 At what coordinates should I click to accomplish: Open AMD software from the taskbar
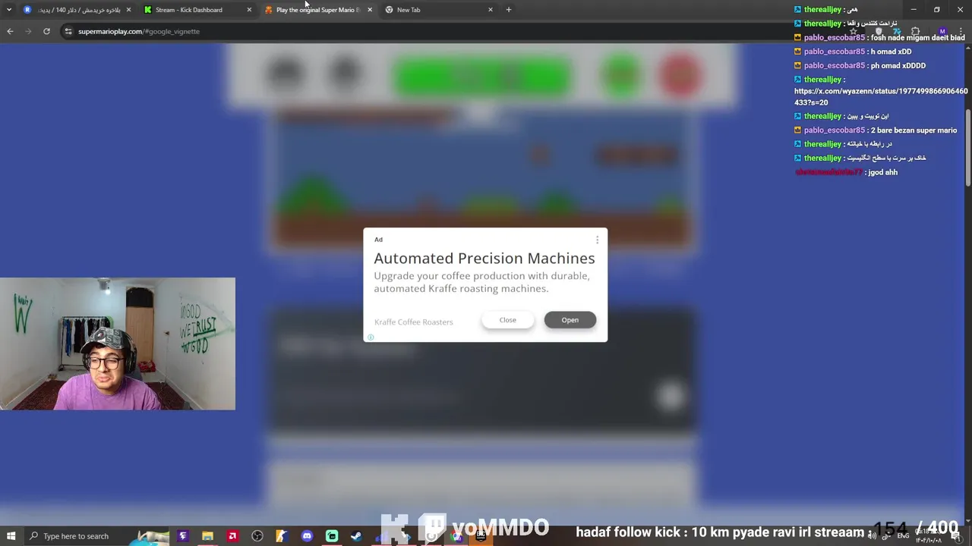click(x=232, y=536)
